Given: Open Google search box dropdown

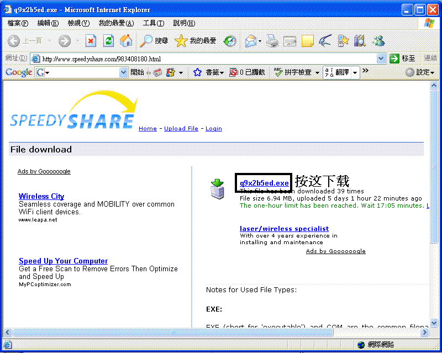Looking at the screenshot, I should point(123,72).
